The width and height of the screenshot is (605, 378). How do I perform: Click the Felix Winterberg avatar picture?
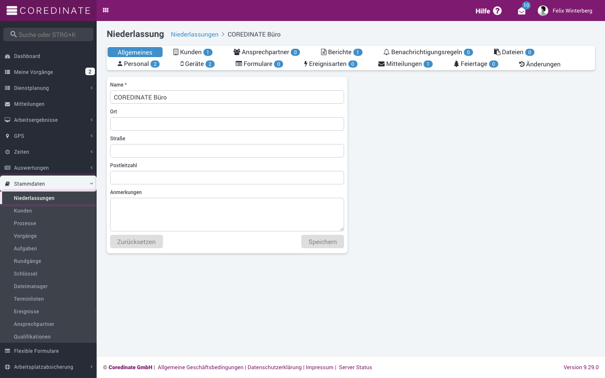[543, 11]
